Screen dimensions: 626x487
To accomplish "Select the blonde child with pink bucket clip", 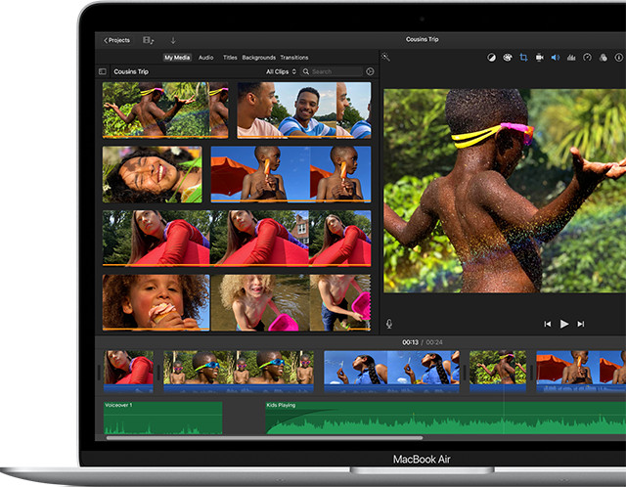I will [x=291, y=302].
